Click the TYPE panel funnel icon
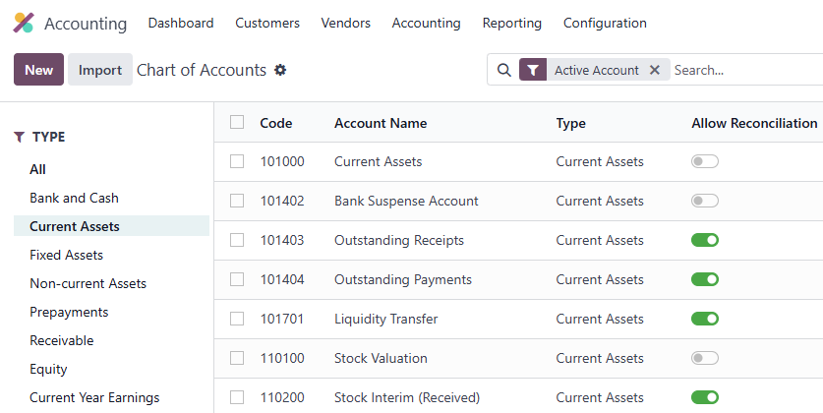The width and height of the screenshot is (823, 413). (20, 137)
